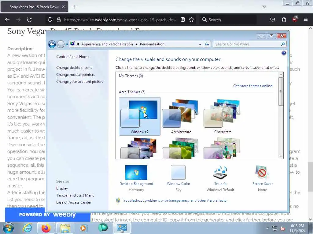Click the Firefox tracking protection shield icon

pyautogui.click(x=50, y=20)
